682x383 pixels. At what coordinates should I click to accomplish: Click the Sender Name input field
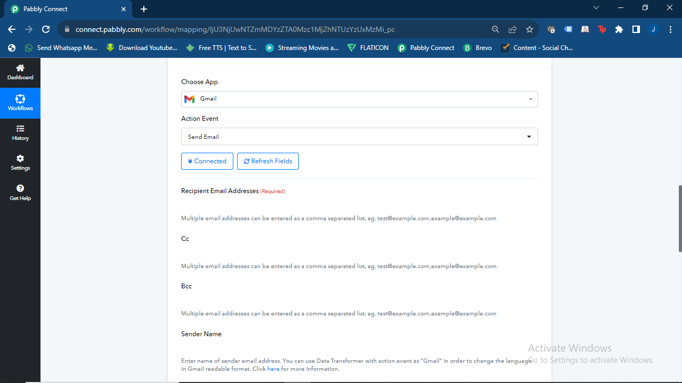click(360, 348)
